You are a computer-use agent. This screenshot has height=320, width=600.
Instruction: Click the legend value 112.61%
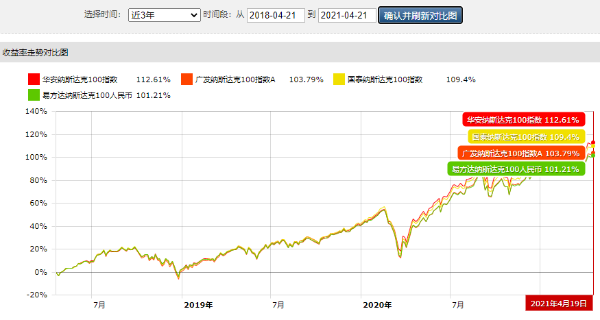pyautogui.click(x=153, y=79)
